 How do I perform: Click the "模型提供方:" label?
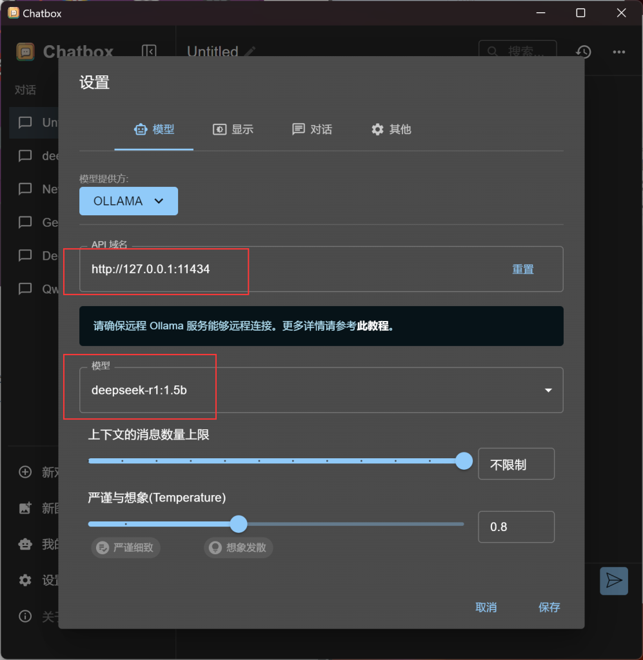point(104,179)
